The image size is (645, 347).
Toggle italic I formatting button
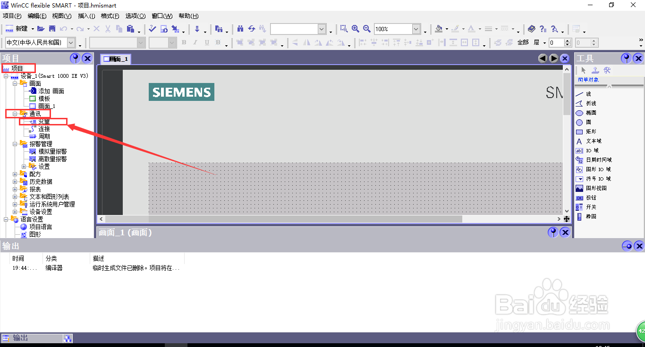click(195, 42)
